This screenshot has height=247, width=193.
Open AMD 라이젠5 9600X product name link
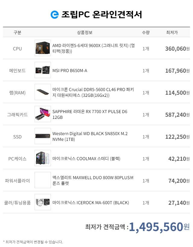click(x=93, y=48)
